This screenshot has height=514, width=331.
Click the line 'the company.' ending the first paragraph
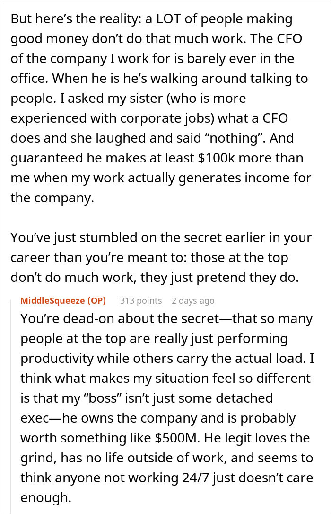[x=52, y=198]
